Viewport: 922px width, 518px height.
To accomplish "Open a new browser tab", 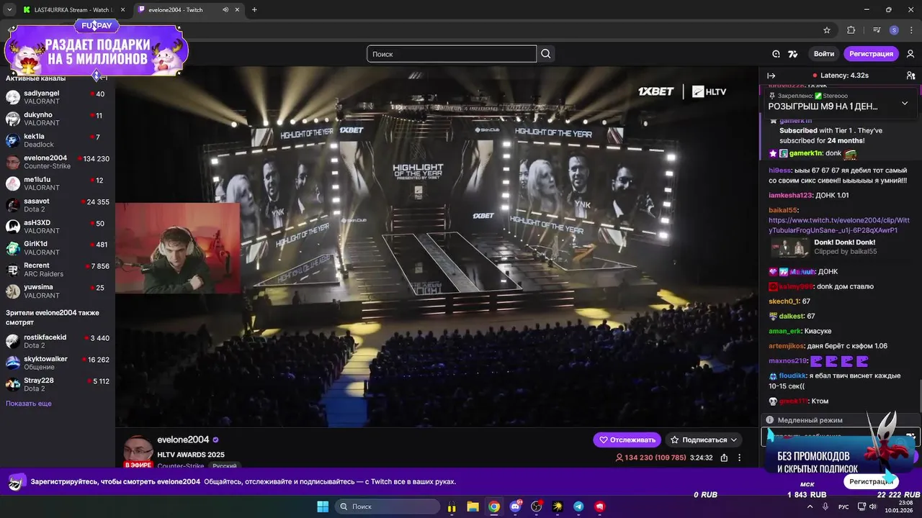I will [x=254, y=10].
